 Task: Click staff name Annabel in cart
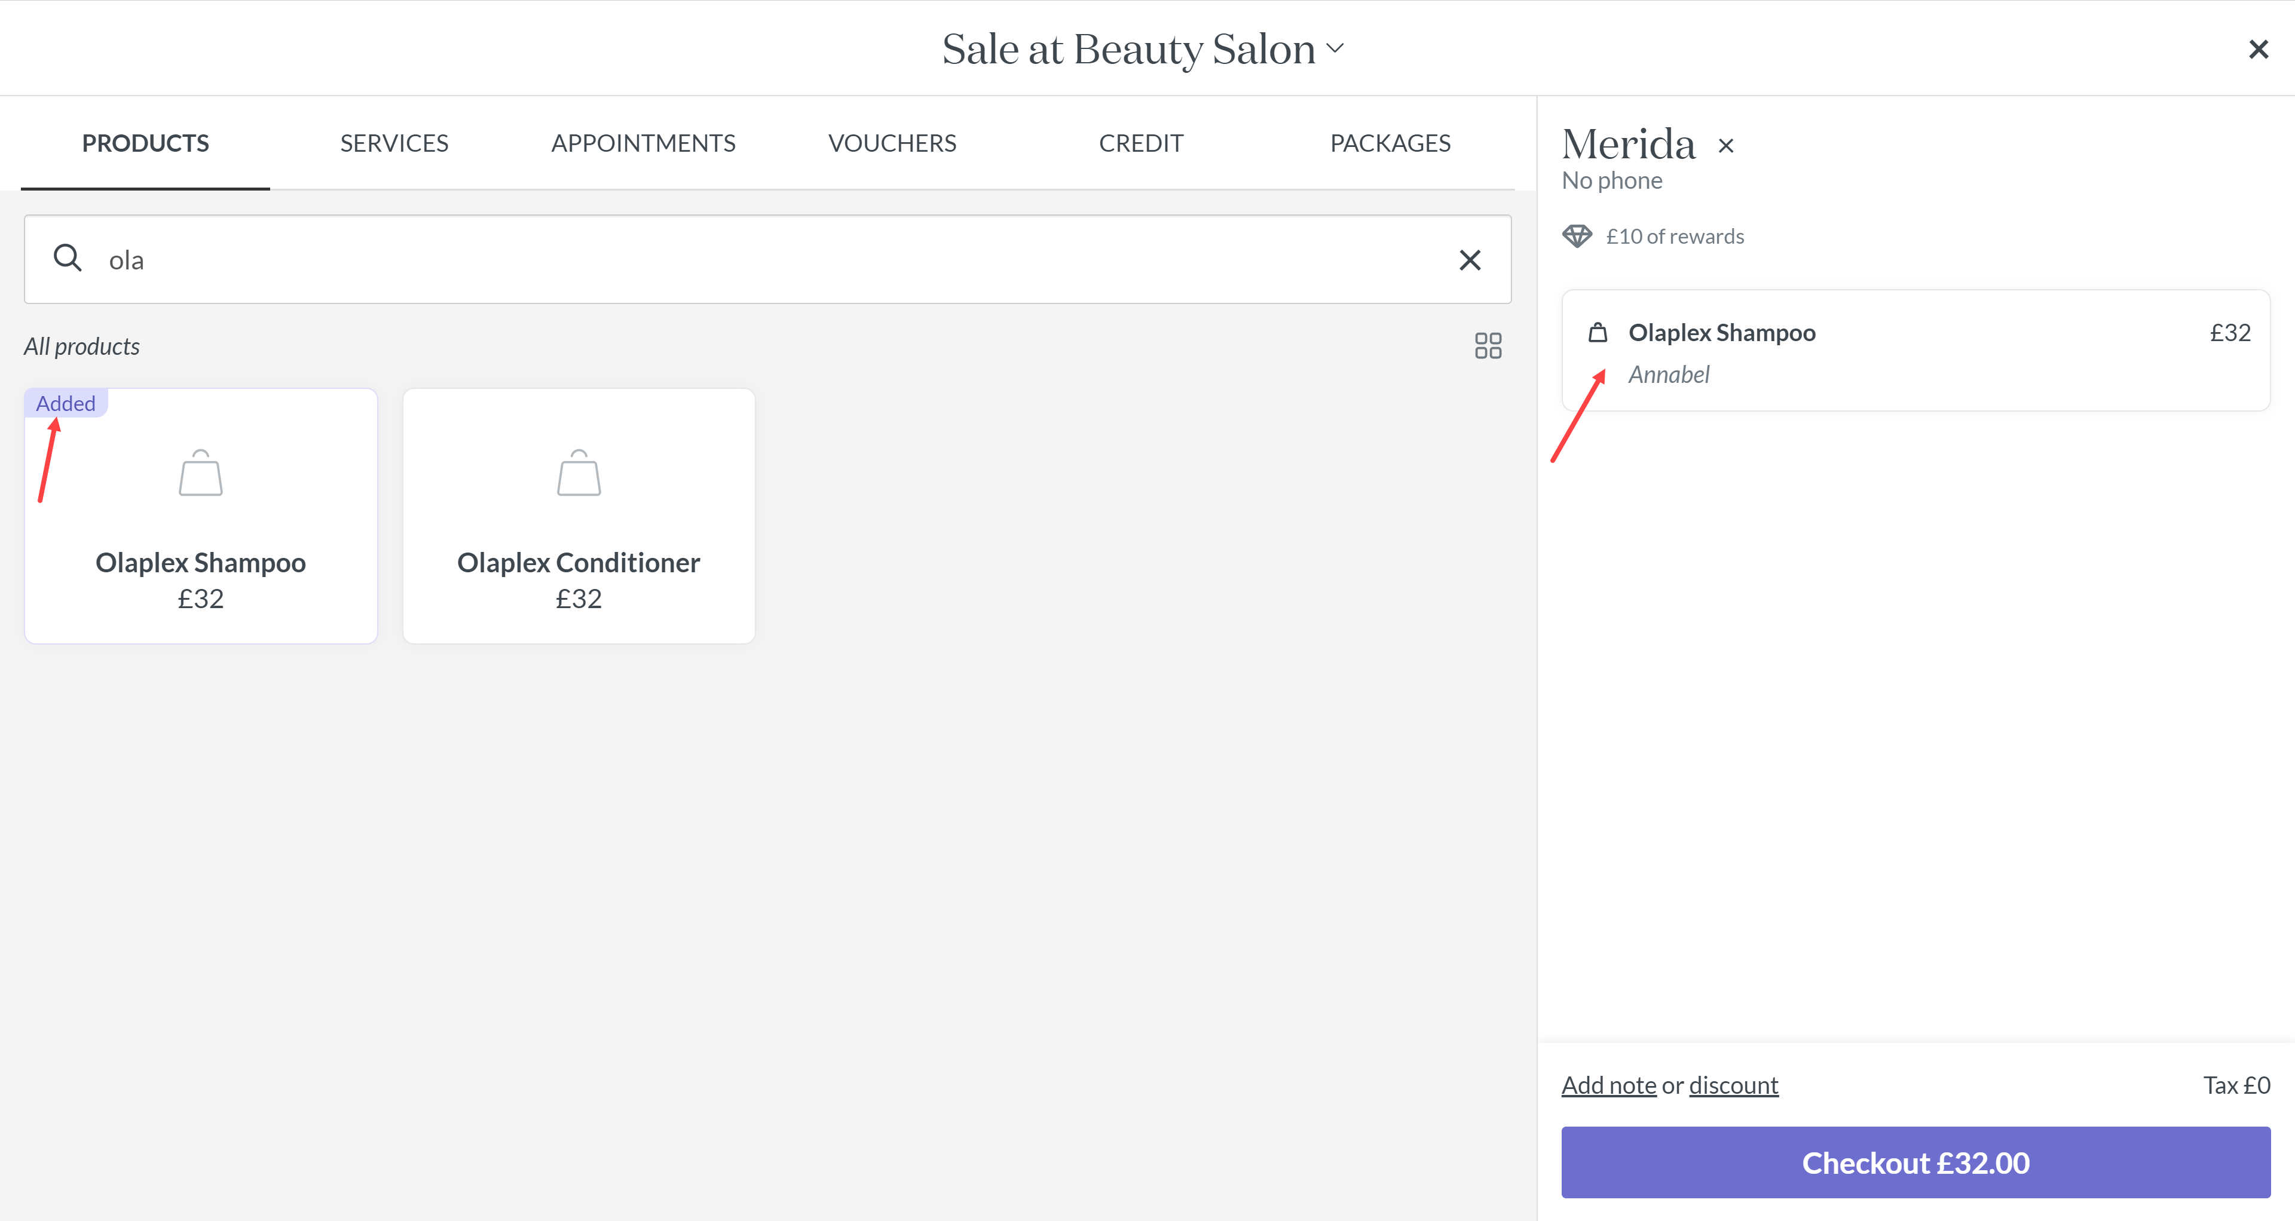[x=1669, y=375]
